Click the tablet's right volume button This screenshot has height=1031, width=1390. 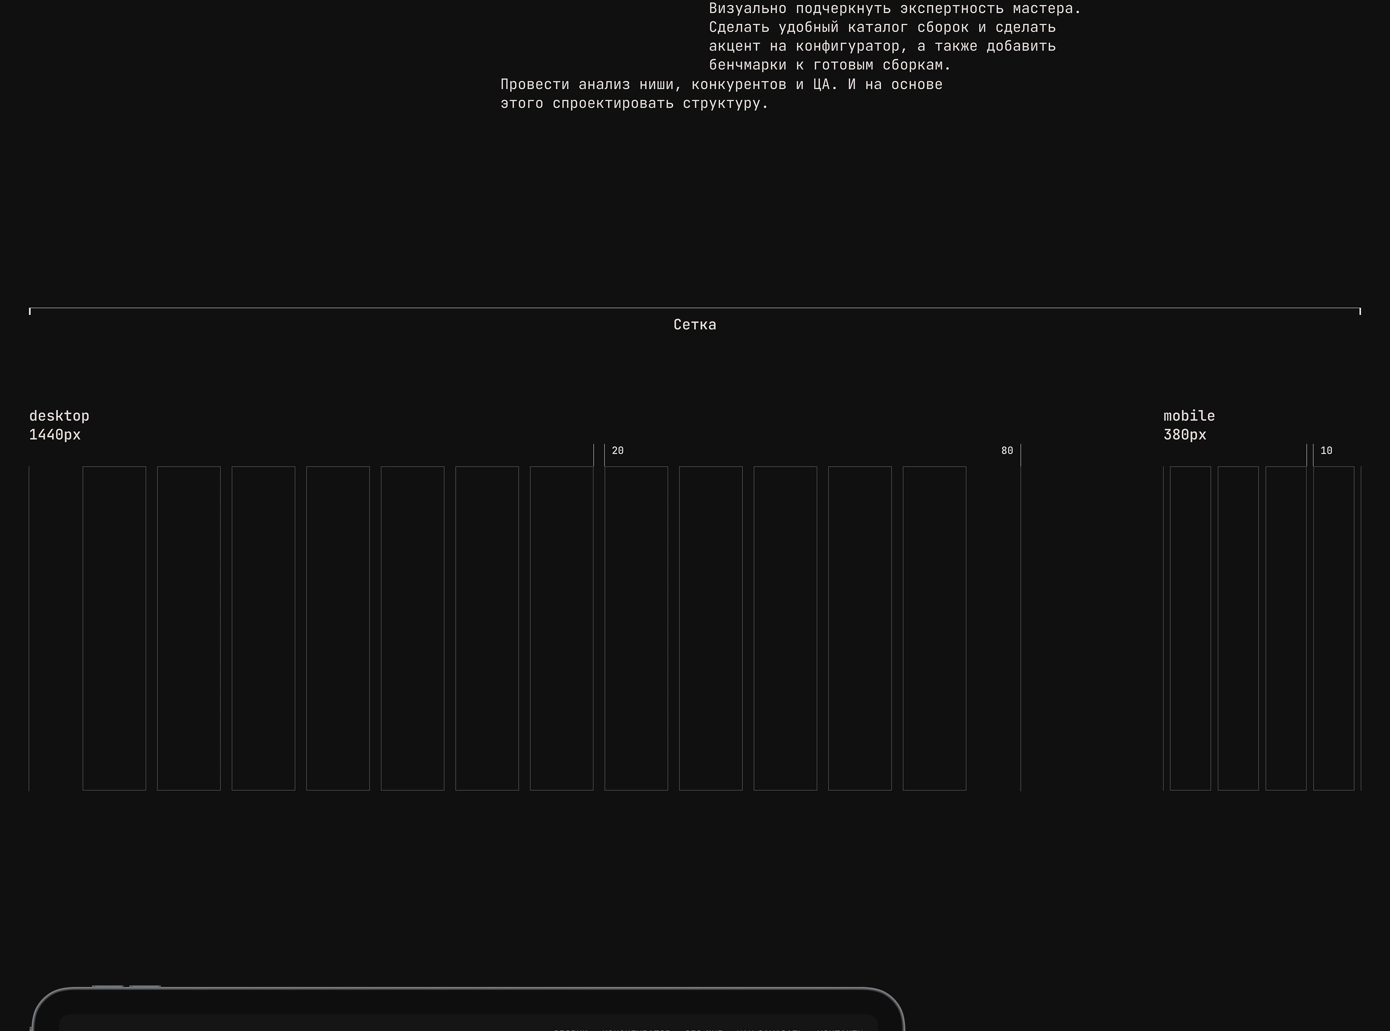click(145, 986)
